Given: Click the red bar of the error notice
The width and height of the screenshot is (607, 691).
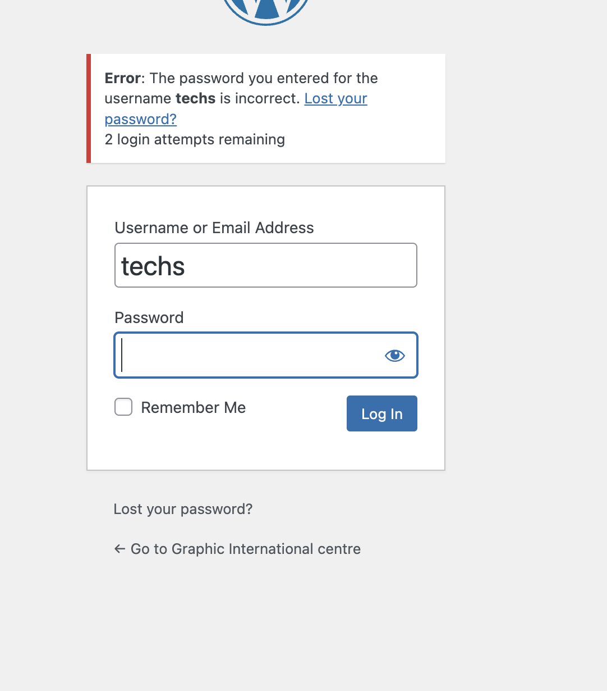Looking at the screenshot, I should (x=89, y=108).
